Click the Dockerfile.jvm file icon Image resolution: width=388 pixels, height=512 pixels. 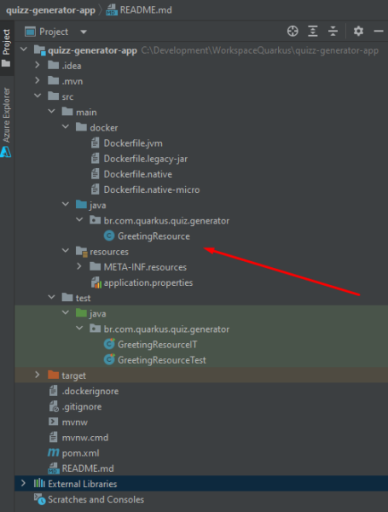click(x=95, y=143)
